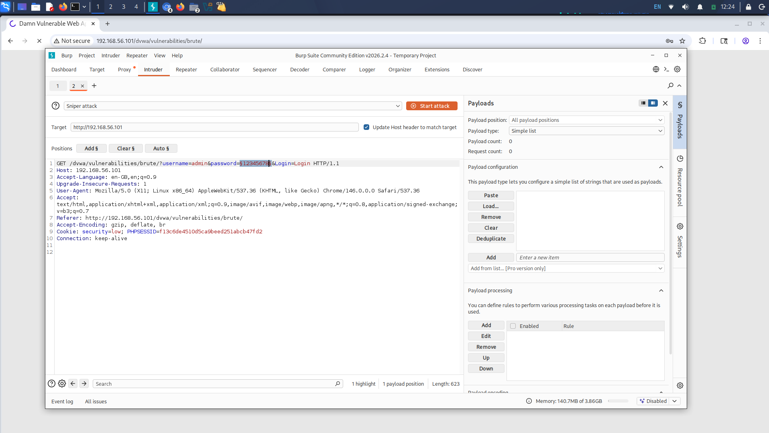Viewport: 769px width, 433px height.
Task: Collapse the Intruder tab row chevron
Action: [679, 85]
